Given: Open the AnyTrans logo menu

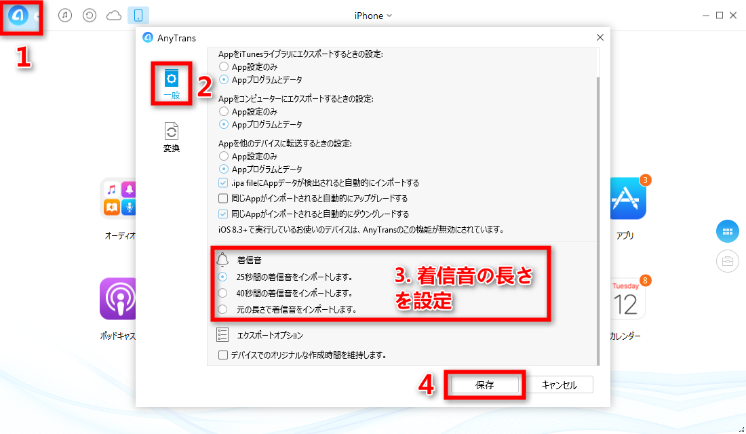Looking at the screenshot, I should (18, 16).
